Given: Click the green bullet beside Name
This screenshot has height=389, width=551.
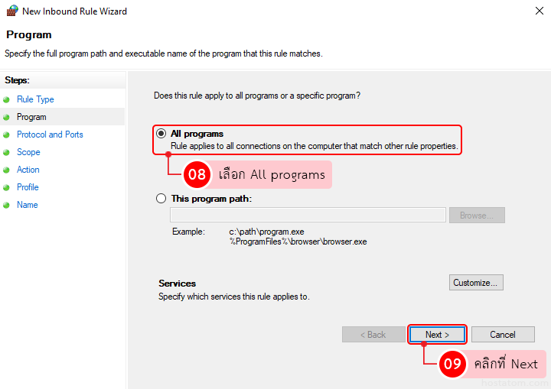Looking at the screenshot, I should 6,205.
